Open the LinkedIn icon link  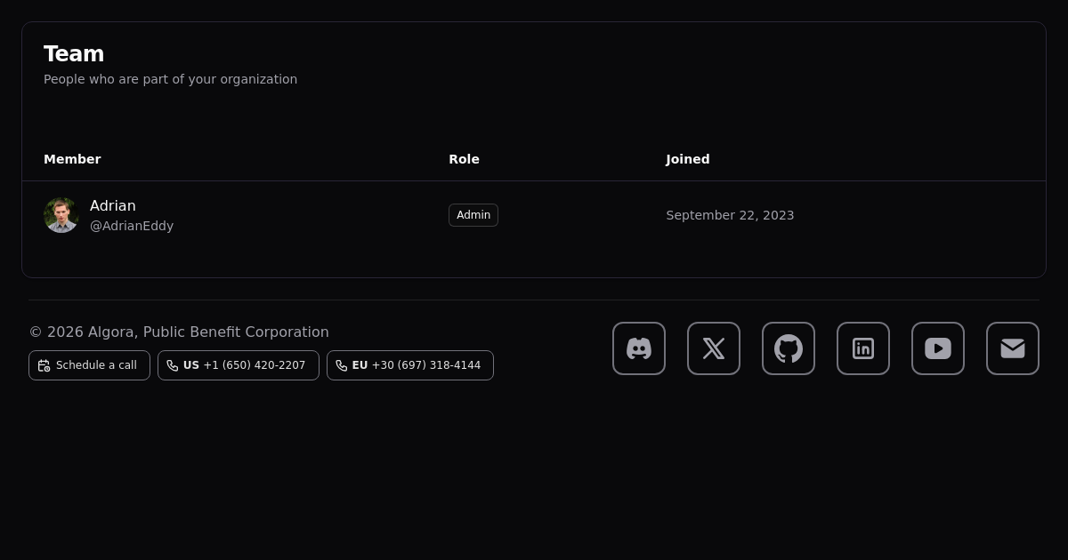[x=862, y=348]
